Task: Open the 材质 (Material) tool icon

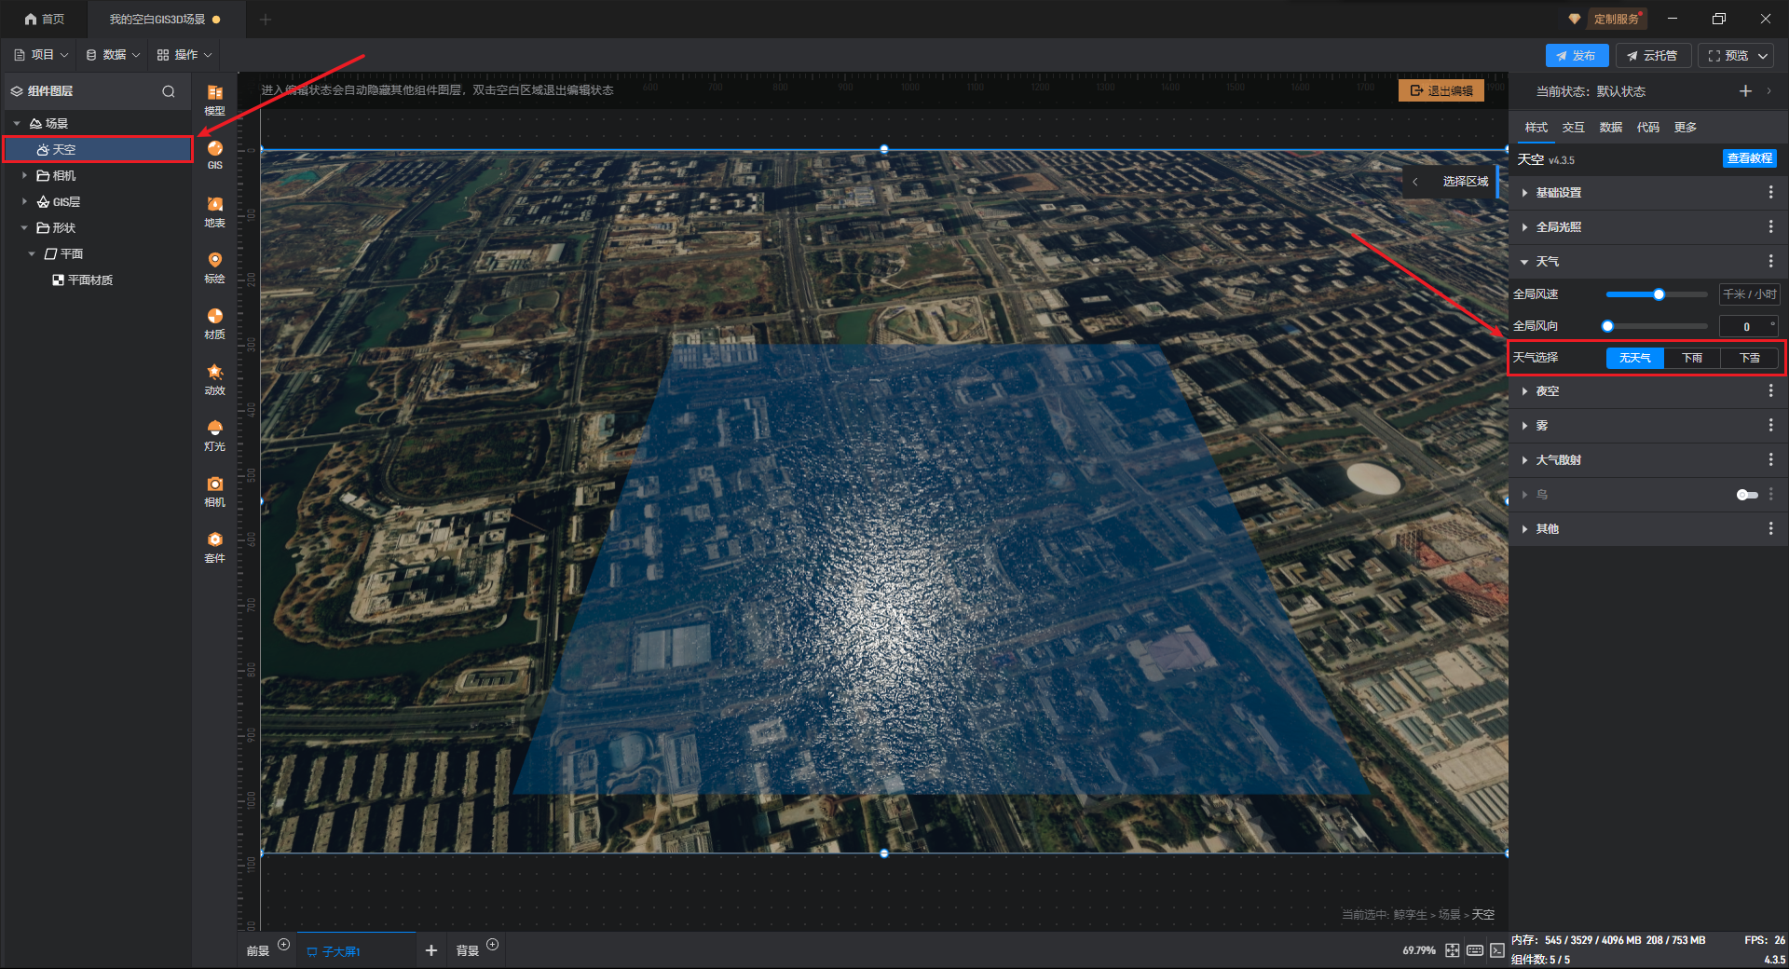Action: [214, 322]
